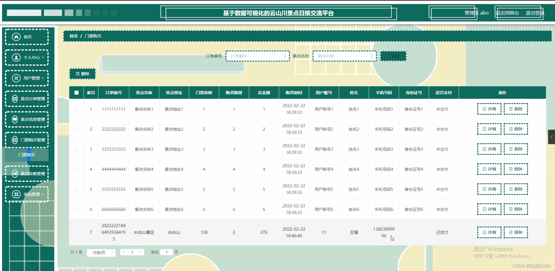The height and width of the screenshot is (271, 555).
Task: Click the 订单编号 input field
Action: (257, 56)
